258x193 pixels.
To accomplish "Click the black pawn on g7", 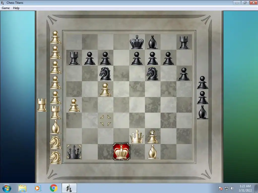I will 168,58.
